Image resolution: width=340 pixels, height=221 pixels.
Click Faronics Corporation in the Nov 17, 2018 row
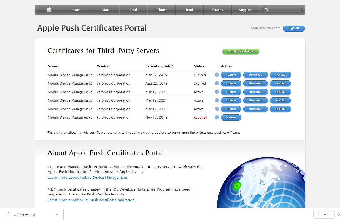point(114,118)
